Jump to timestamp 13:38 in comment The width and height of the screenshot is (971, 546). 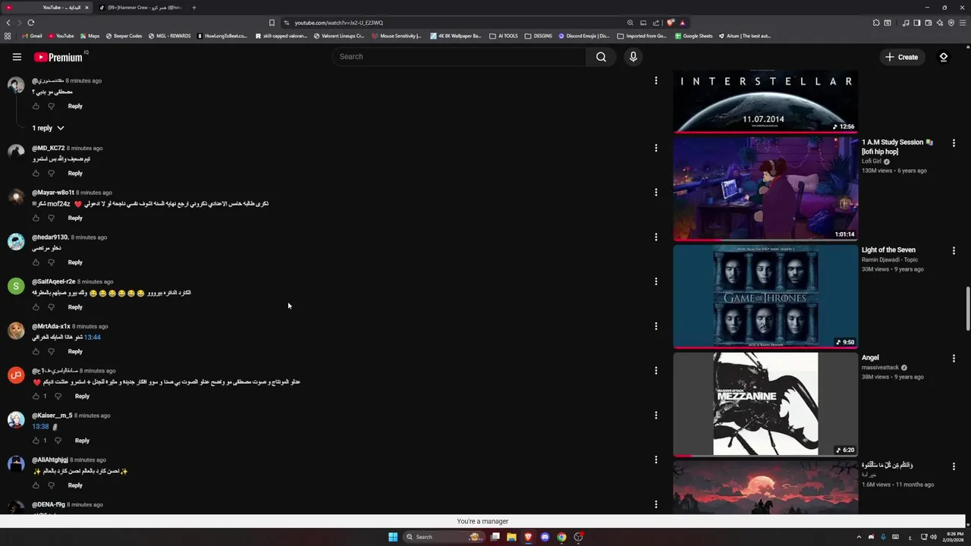[40, 427]
